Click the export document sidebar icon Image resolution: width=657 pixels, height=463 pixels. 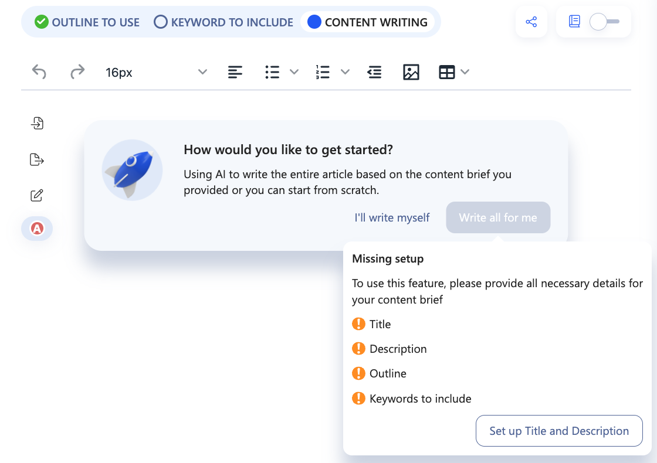click(37, 159)
